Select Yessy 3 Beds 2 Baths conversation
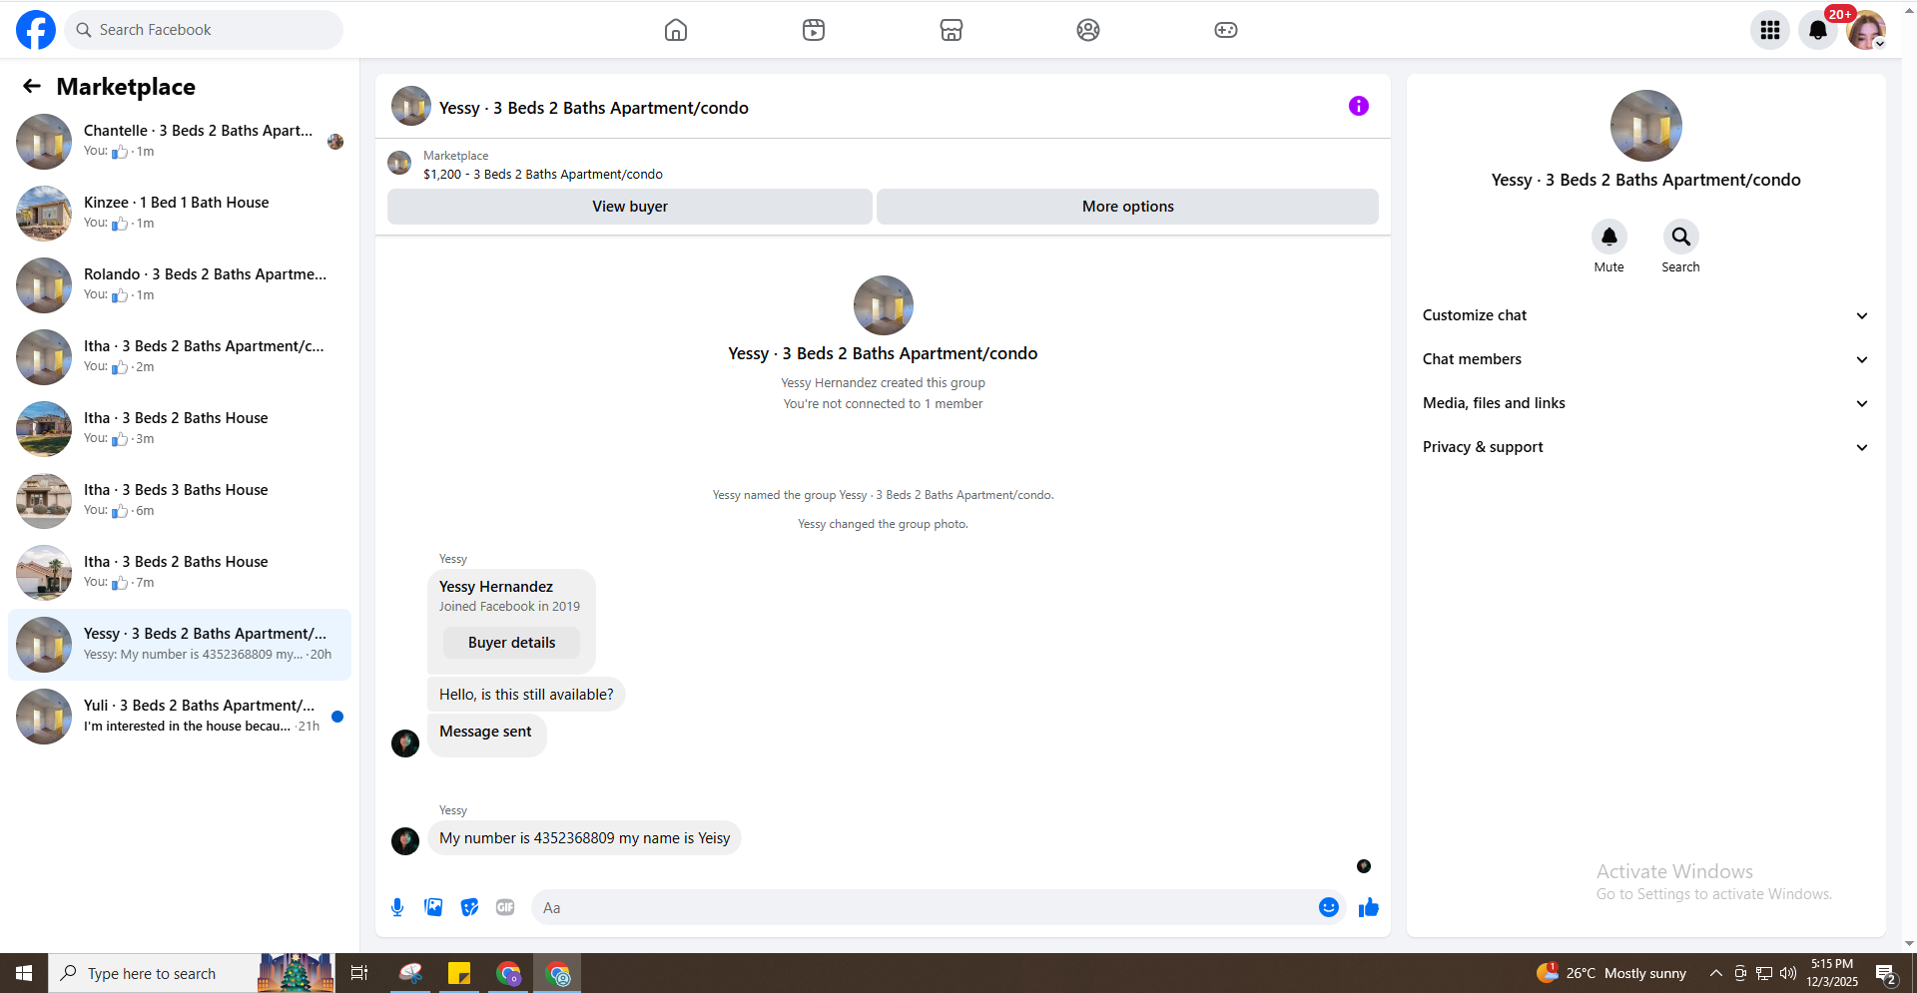 180,645
